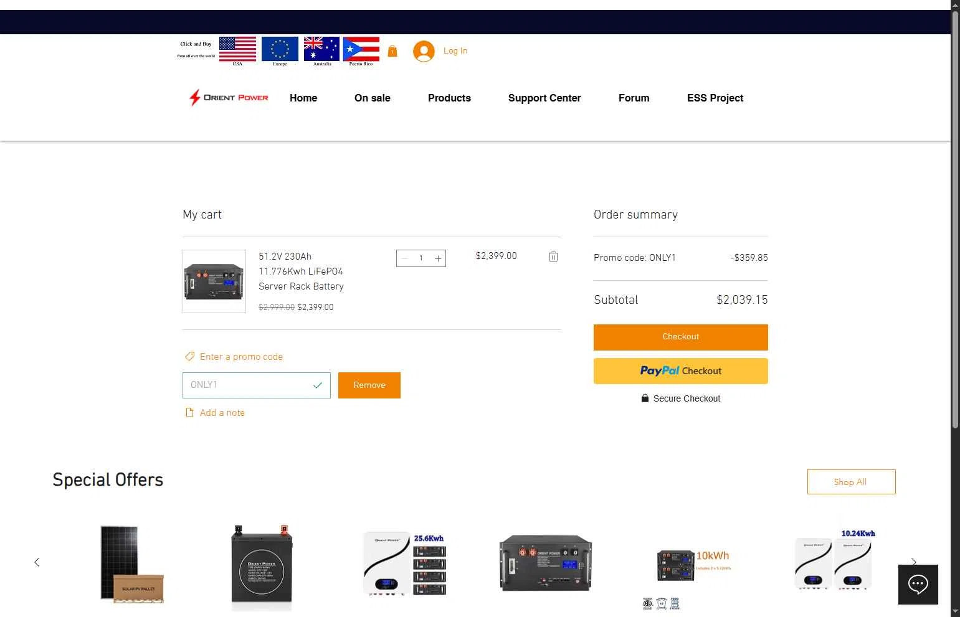Click the Secure Checkout lock icon
The image size is (960, 617).
[x=645, y=398]
